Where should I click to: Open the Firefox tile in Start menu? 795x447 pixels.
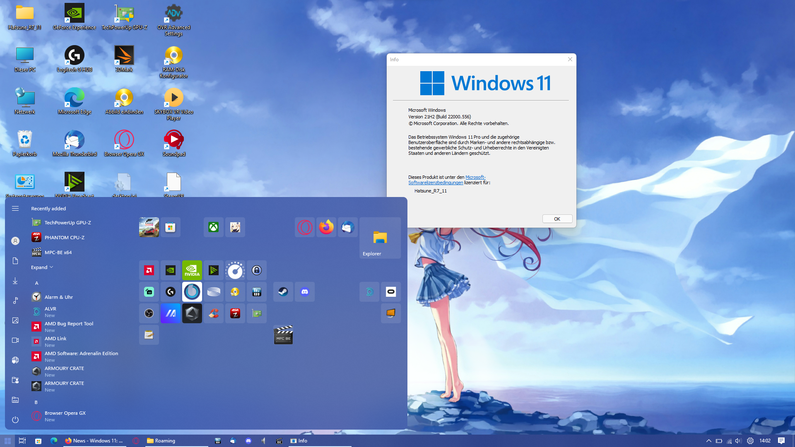pos(326,227)
